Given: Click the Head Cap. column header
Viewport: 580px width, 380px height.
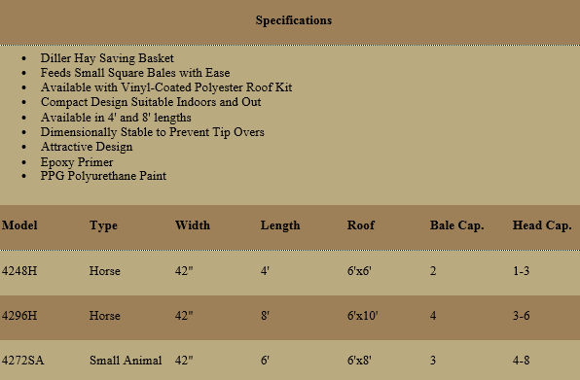Looking at the screenshot, I should [542, 226].
